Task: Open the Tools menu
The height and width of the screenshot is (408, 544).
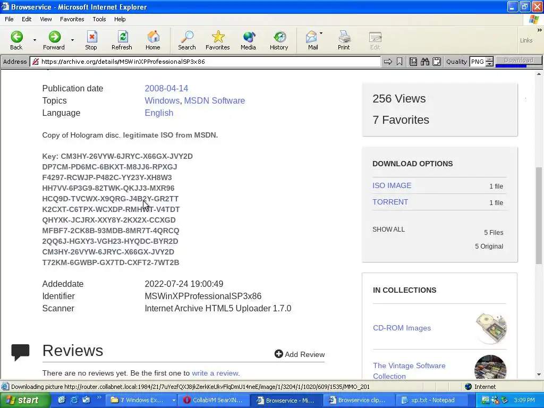Action: click(x=99, y=19)
